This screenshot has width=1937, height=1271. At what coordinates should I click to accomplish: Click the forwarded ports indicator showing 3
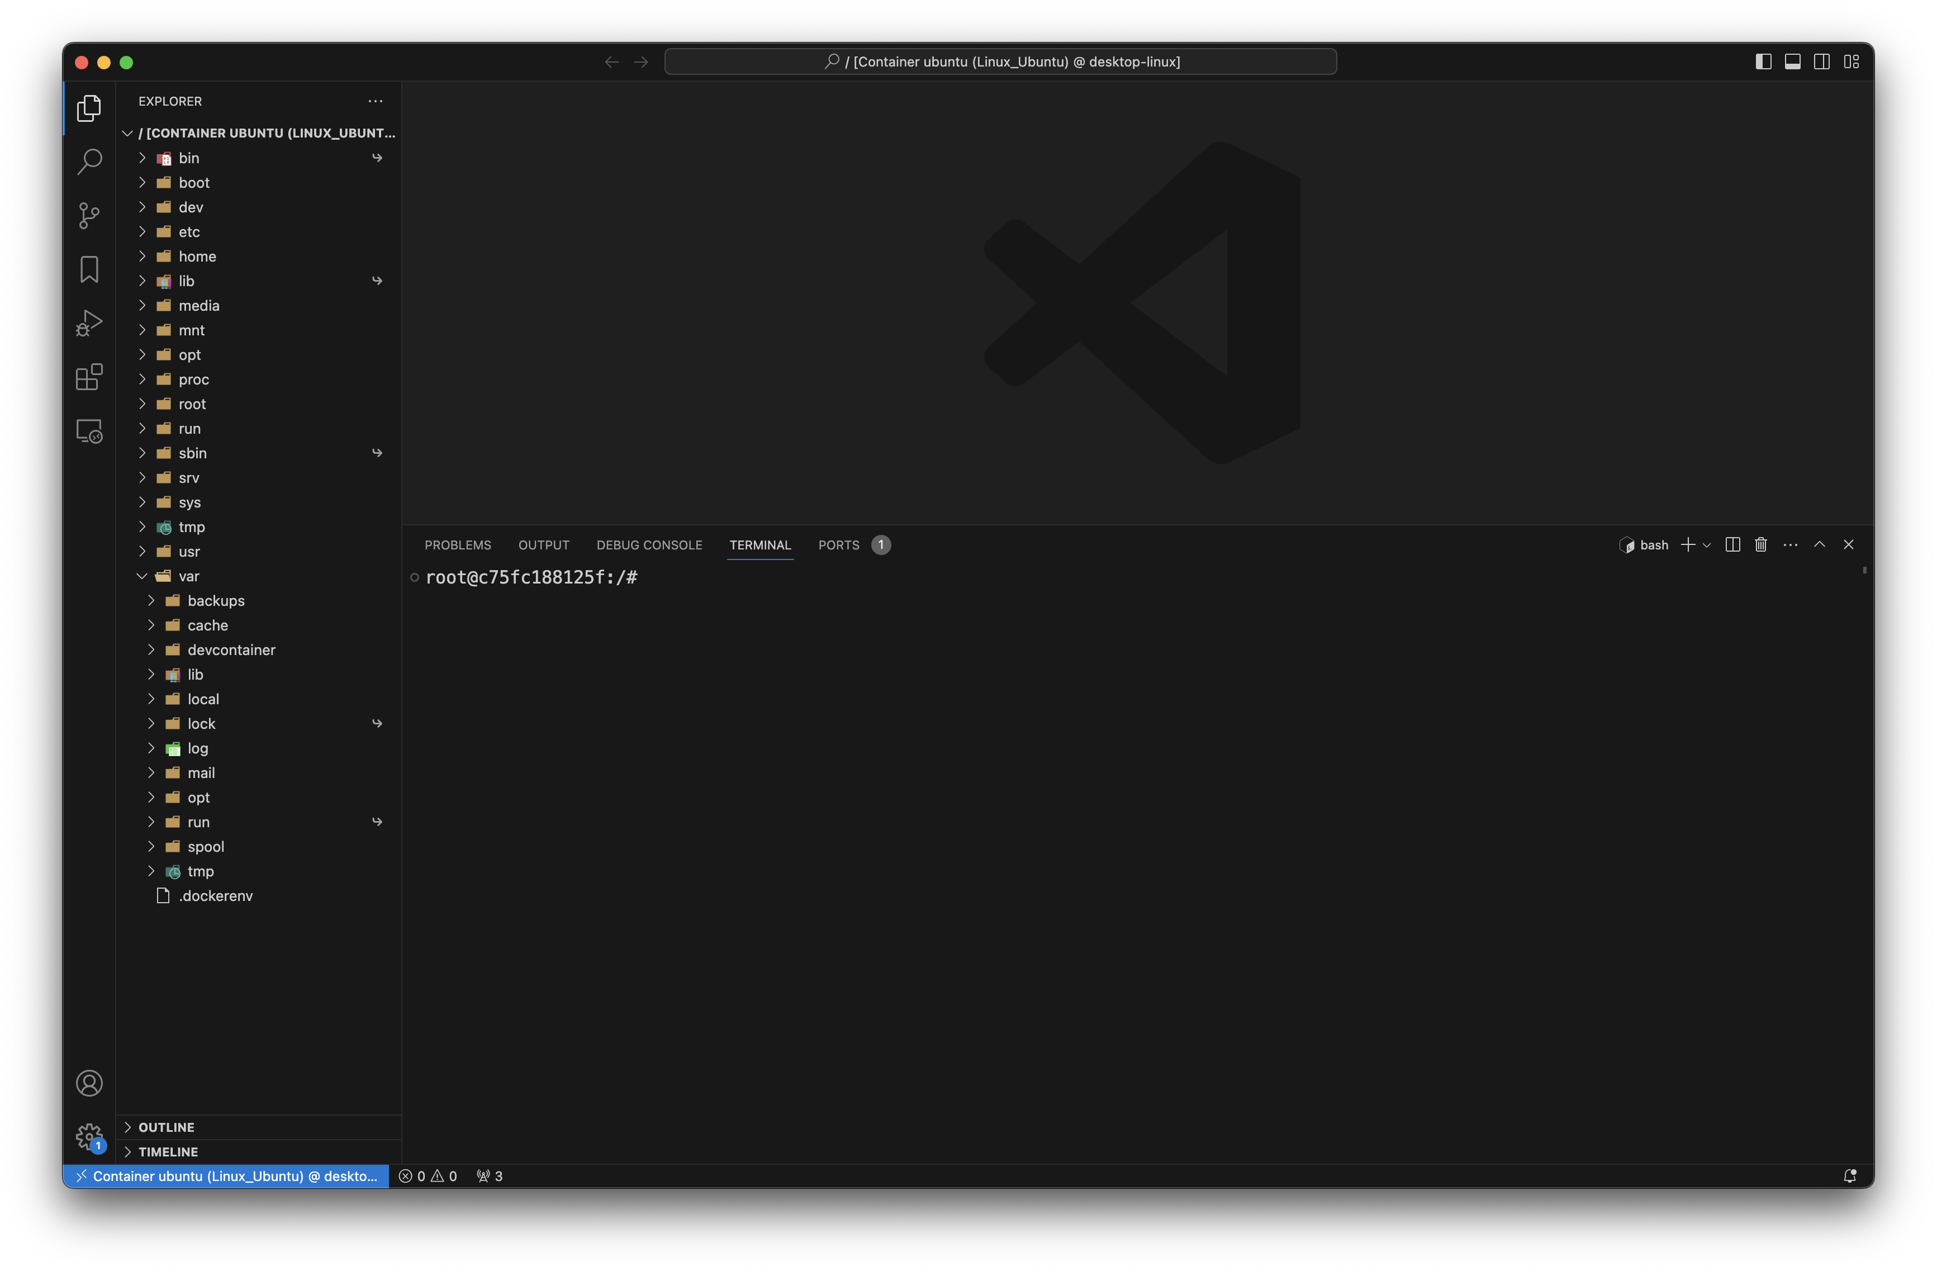click(x=489, y=1176)
